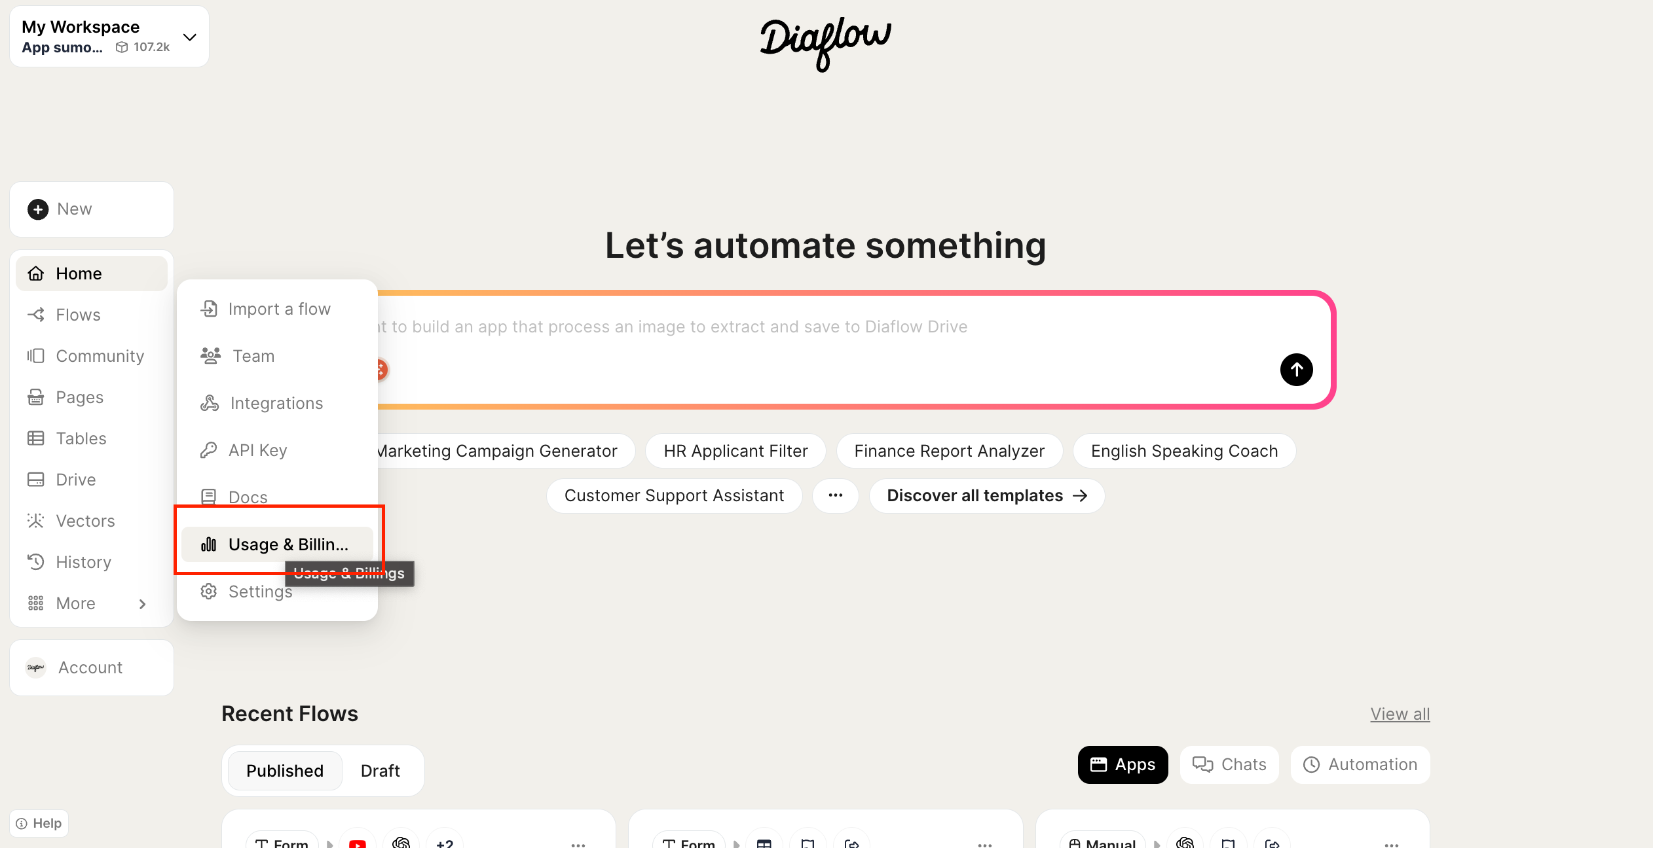Viewport: 1653px width, 848px height.
Task: Filter flows by Automation
Action: tap(1360, 764)
